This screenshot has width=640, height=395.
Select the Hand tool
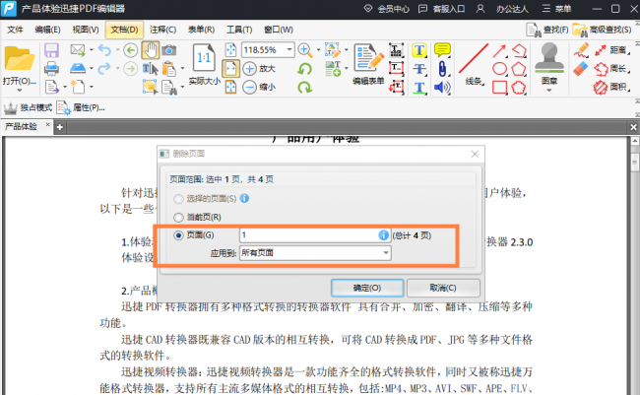pos(151,50)
